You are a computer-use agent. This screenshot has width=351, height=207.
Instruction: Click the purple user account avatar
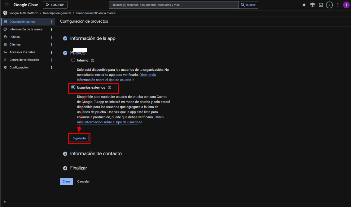pyautogui.click(x=346, y=5)
